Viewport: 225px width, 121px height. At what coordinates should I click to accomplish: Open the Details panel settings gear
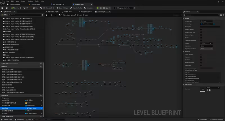pyautogui.click(x=223, y=15)
